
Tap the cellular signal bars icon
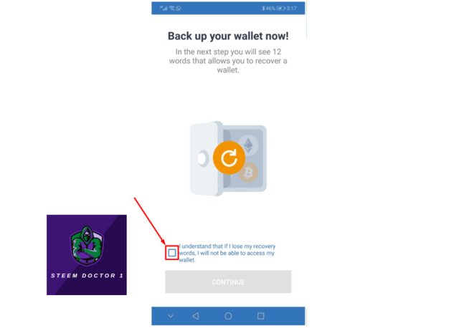[164, 8]
